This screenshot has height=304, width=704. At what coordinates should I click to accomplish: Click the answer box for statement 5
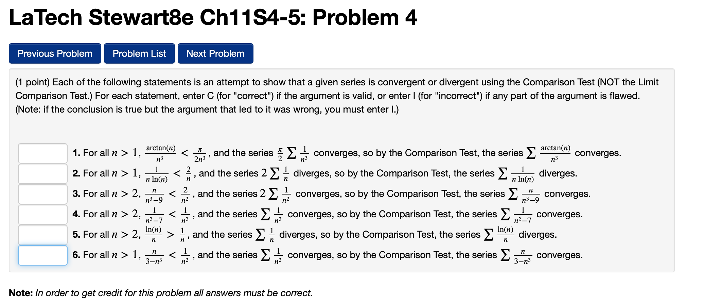[x=42, y=234]
